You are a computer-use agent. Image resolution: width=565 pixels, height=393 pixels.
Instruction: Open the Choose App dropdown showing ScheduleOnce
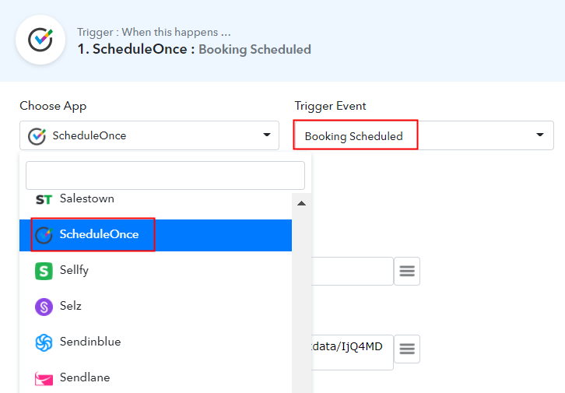click(149, 135)
